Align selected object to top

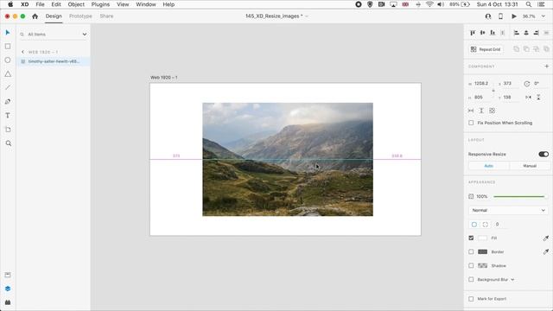coord(473,33)
